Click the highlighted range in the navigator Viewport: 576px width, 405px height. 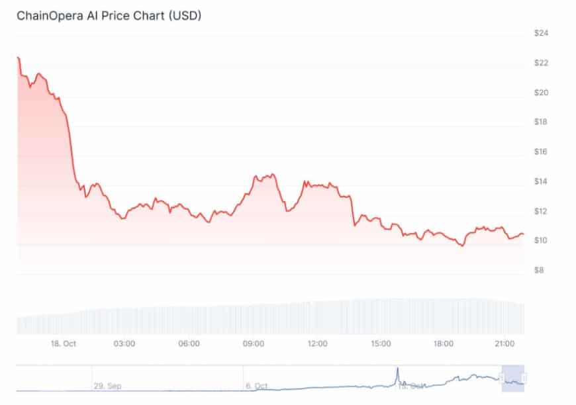pos(513,379)
